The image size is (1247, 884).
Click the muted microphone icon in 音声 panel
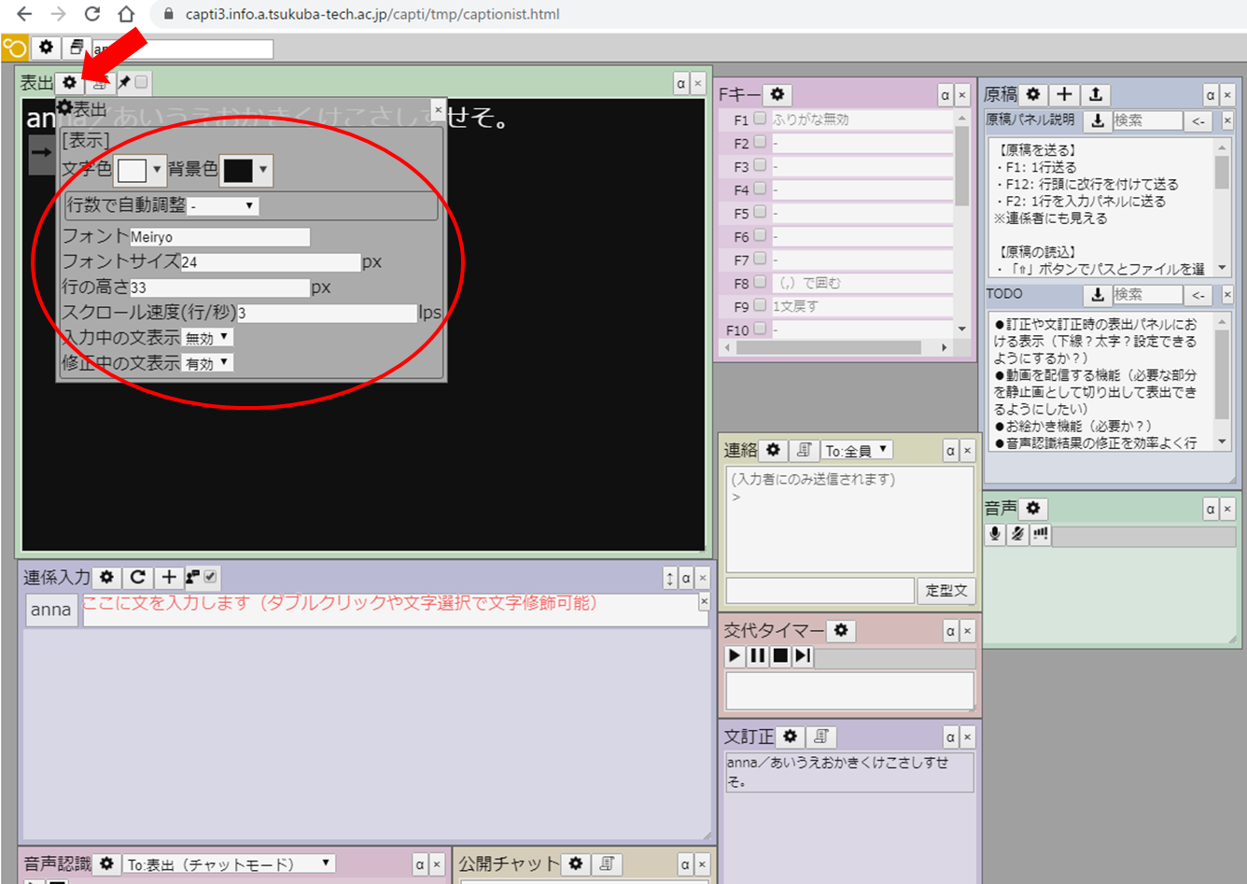coord(1017,534)
